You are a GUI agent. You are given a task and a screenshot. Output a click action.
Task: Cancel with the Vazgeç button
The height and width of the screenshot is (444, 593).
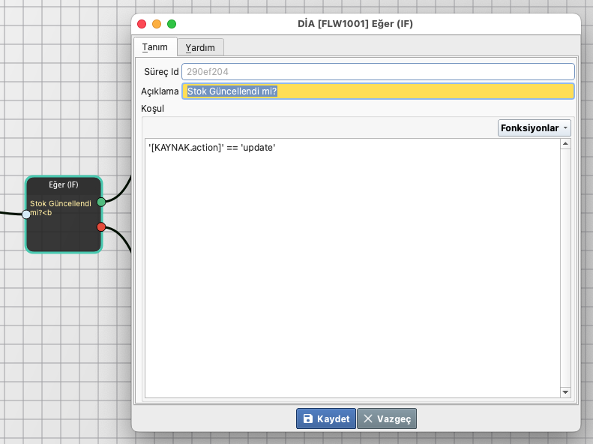pos(387,418)
